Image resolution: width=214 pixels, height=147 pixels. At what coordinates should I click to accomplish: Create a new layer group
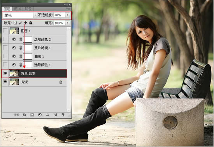click(47, 115)
